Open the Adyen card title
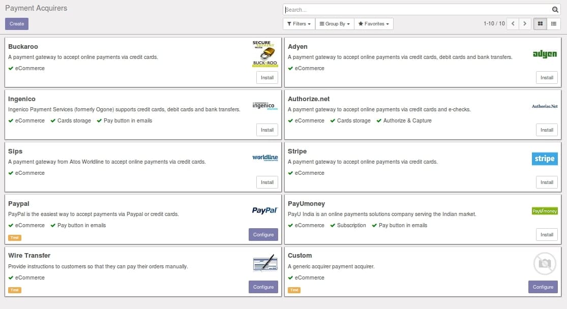 point(297,47)
